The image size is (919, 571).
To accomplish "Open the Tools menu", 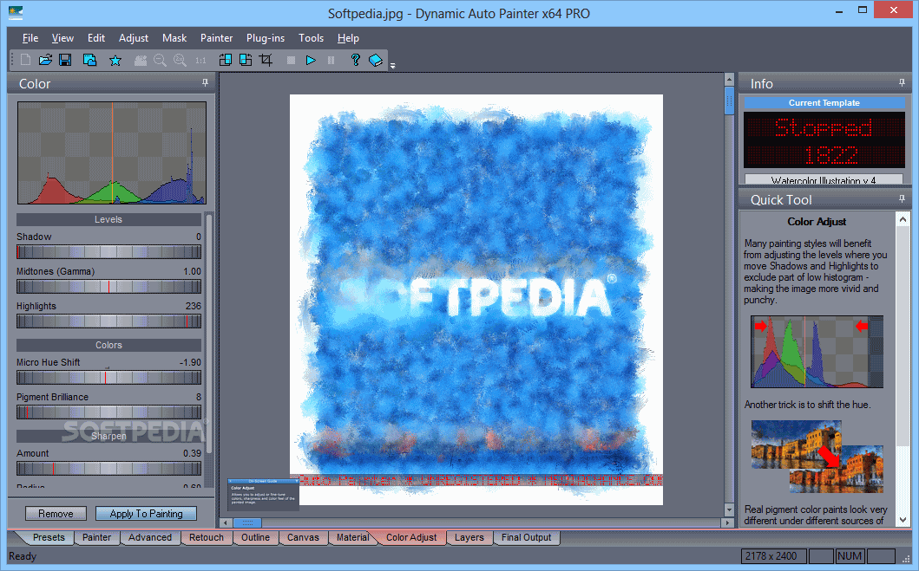I will pyautogui.click(x=312, y=38).
